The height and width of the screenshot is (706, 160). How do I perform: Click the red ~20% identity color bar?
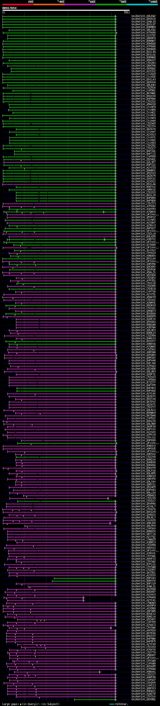click(18, 5)
